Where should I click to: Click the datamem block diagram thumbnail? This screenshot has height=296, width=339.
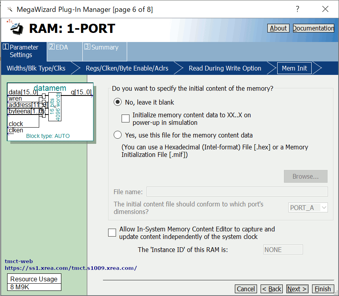coord(50,112)
